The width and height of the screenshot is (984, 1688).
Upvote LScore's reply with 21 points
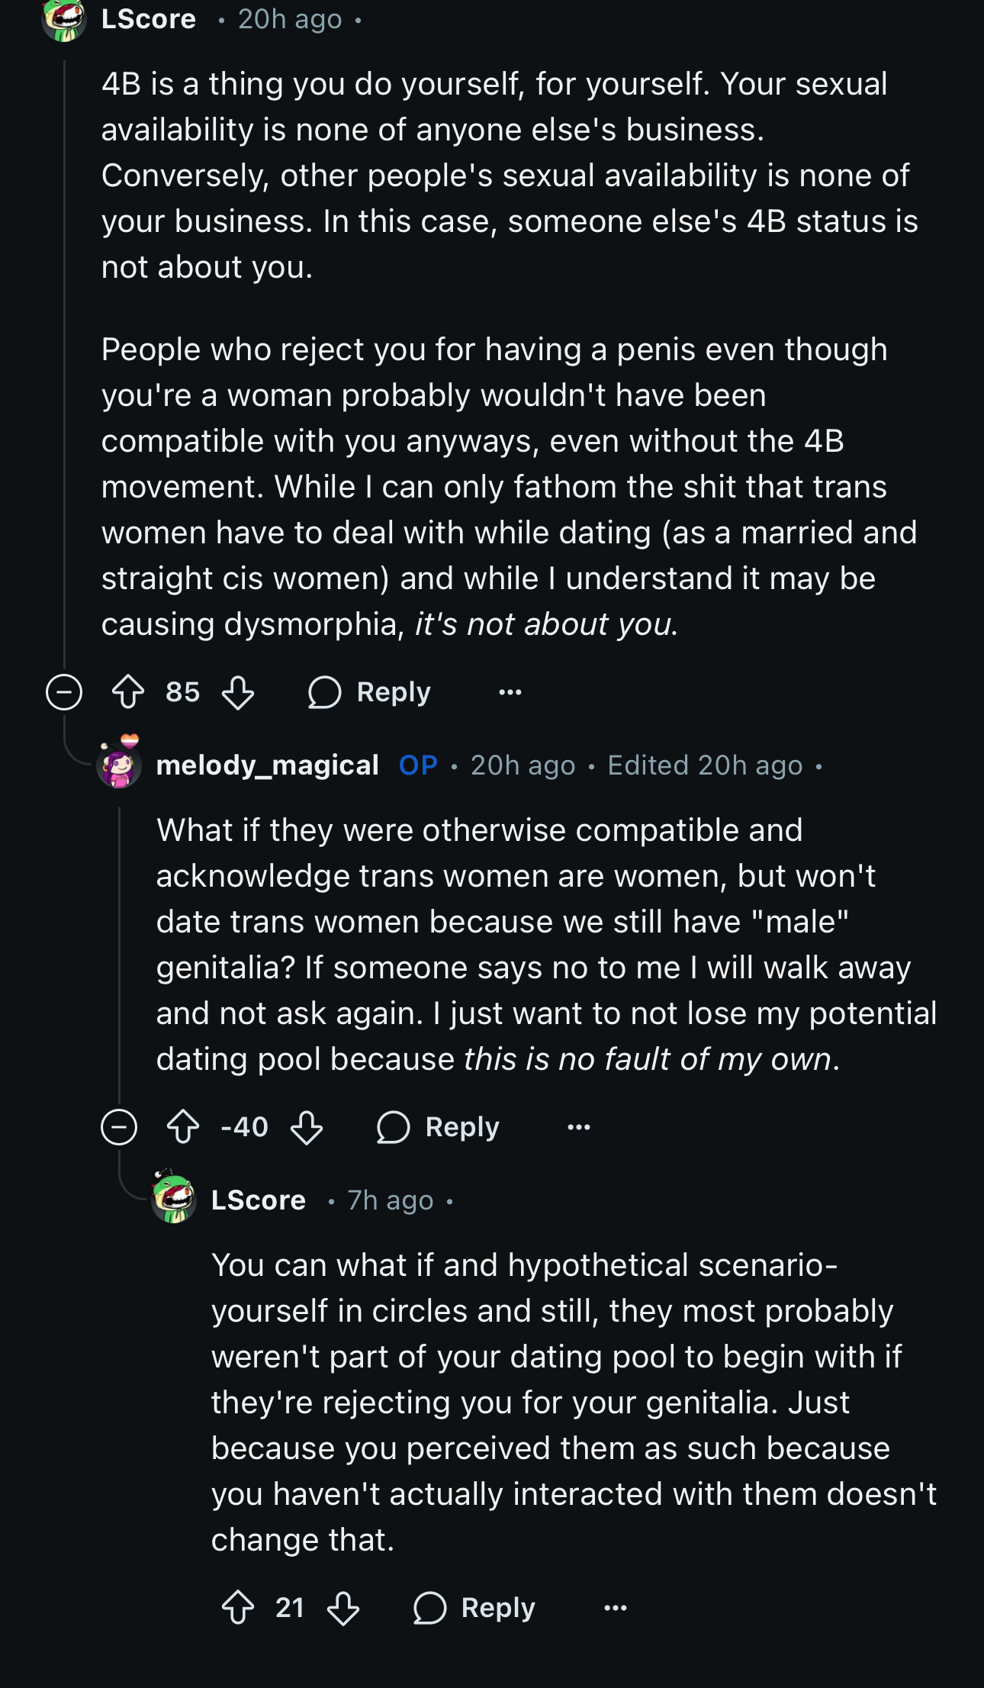[238, 1608]
